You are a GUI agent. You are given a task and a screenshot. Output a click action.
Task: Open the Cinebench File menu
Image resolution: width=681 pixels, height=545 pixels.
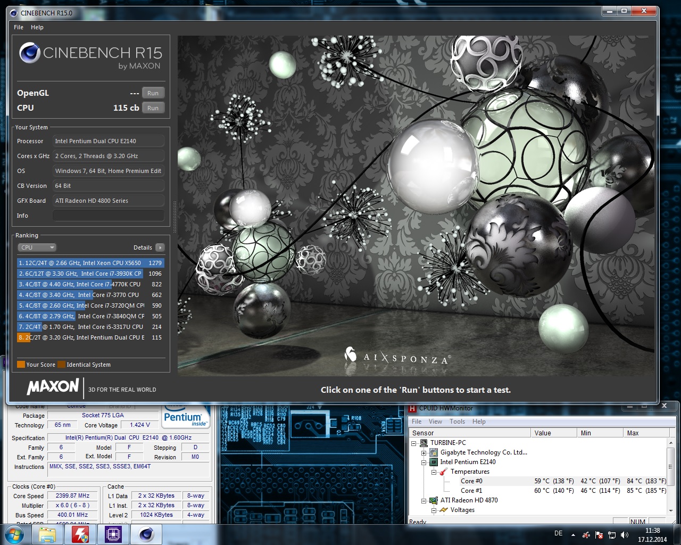pyautogui.click(x=19, y=27)
